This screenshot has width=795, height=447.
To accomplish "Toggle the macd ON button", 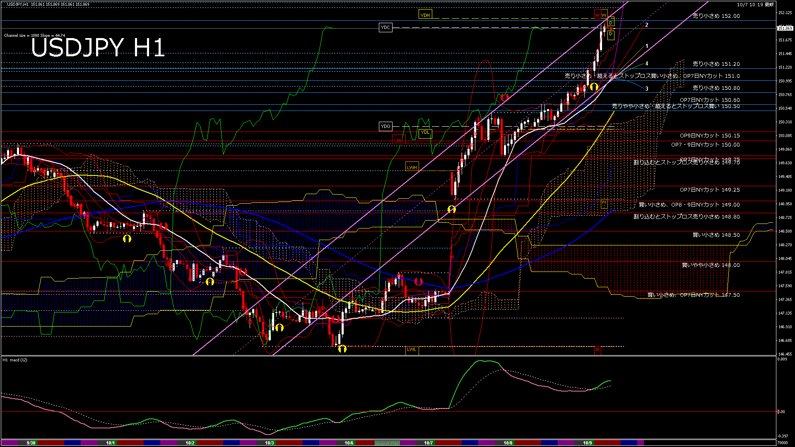I will coord(387,443).
